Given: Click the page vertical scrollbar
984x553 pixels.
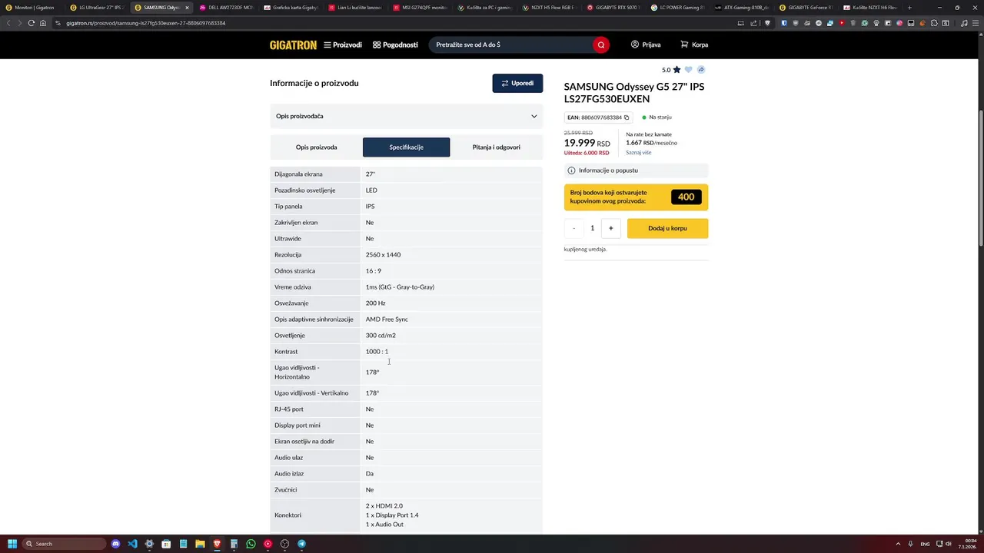Looking at the screenshot, I should pos(980,177).
